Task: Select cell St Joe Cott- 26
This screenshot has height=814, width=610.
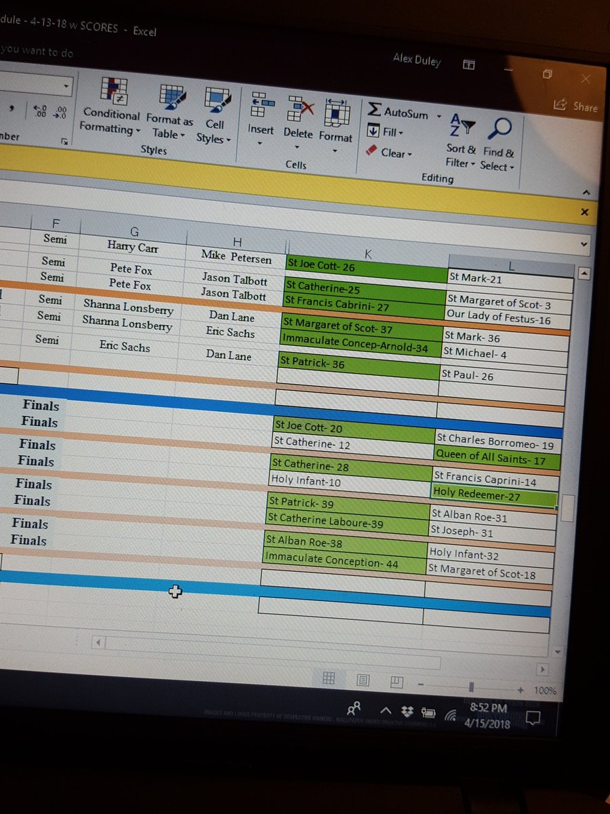Action: point(367,269)
